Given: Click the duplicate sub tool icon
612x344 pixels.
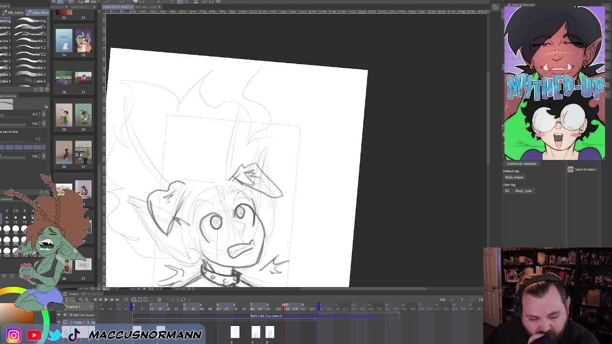Looking at the screenshot, I should pos(41,89).
